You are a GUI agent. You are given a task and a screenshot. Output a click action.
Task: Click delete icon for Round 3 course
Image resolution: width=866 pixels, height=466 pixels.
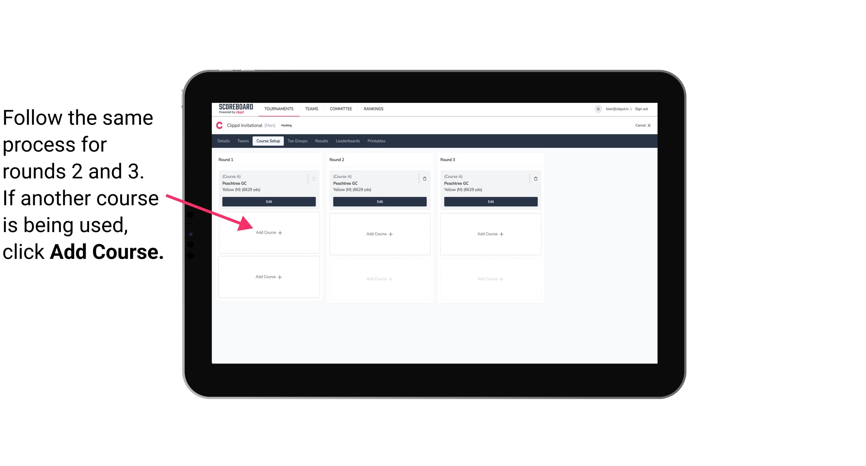[534, 178]
